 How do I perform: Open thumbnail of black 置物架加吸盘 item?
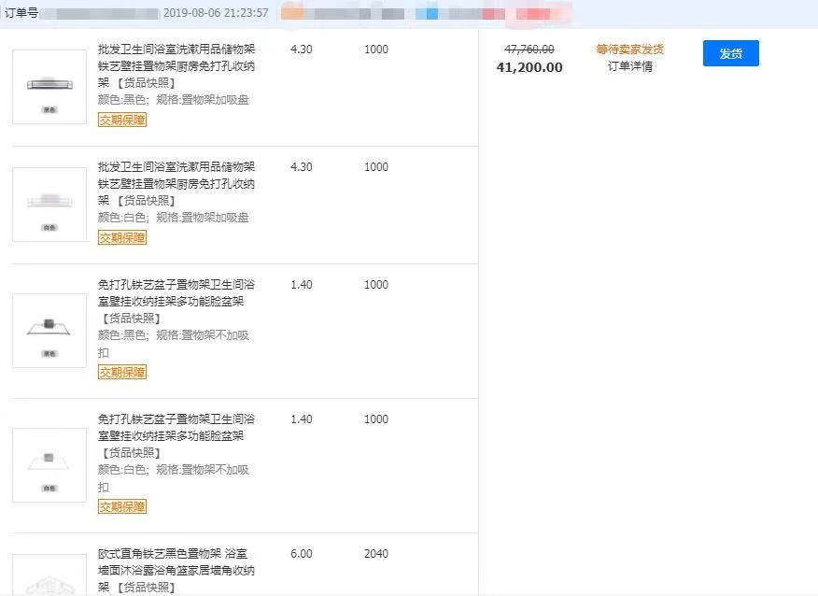pyautogui.click(x=49, y=87)
